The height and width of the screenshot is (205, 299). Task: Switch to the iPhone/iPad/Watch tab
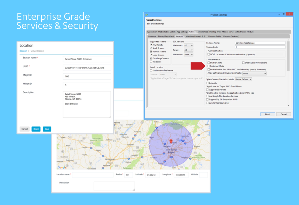click(166, 37)
